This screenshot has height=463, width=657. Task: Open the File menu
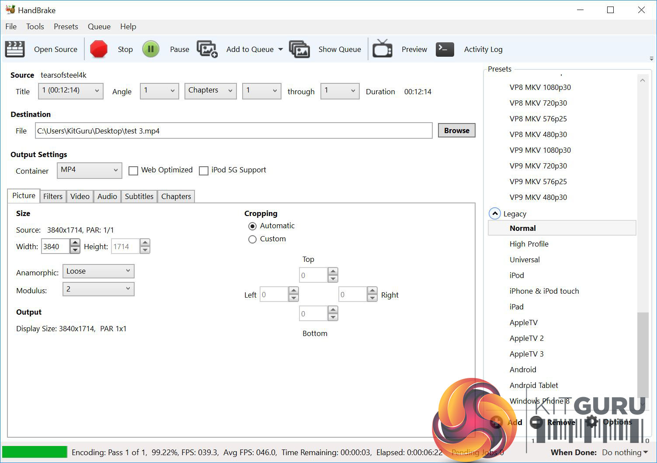pos(11,27)
